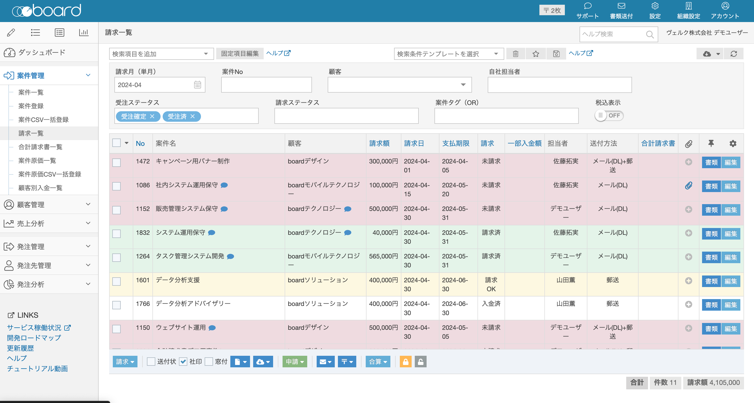Check the row 1152 checkbox

(116, 210)
